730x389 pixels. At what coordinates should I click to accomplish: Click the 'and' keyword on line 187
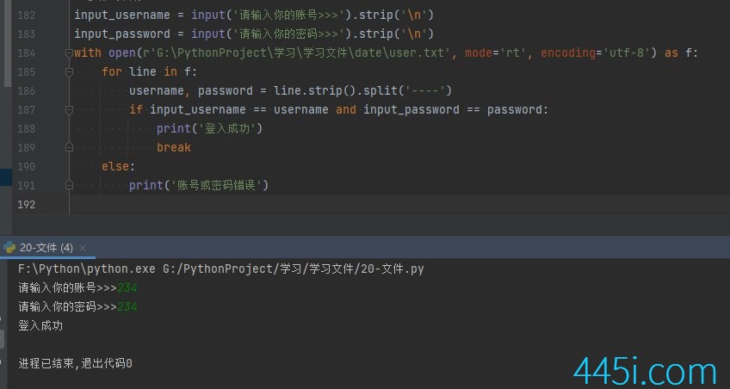click(346, 110)
